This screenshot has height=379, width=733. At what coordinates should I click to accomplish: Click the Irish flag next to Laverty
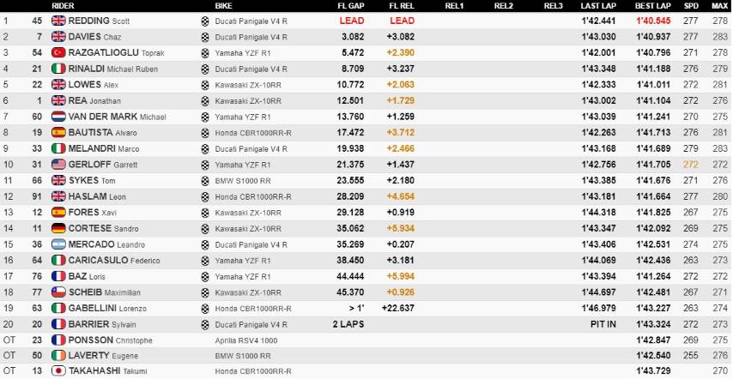tap(59, 356)
